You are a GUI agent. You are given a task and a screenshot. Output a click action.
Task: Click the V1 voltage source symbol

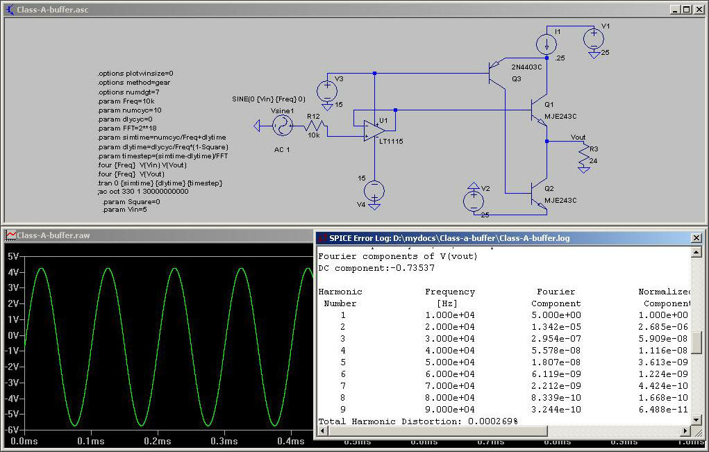(594, 38)
